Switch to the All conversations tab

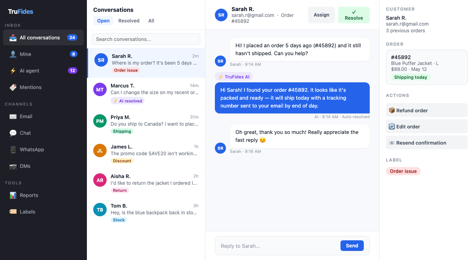[x=151, y=20]
